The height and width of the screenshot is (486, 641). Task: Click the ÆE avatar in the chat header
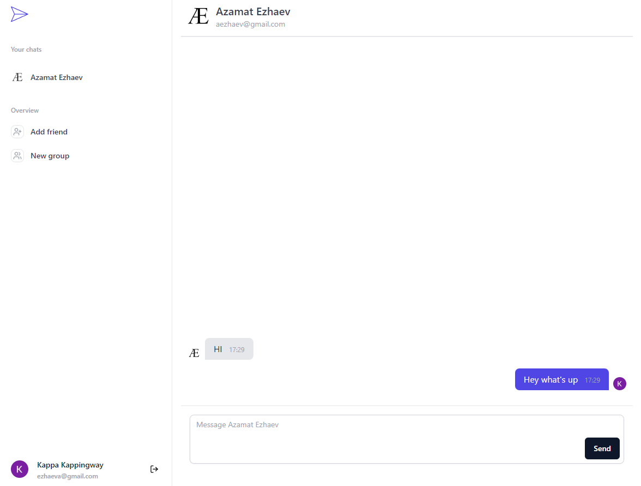[x=198, y=16]
